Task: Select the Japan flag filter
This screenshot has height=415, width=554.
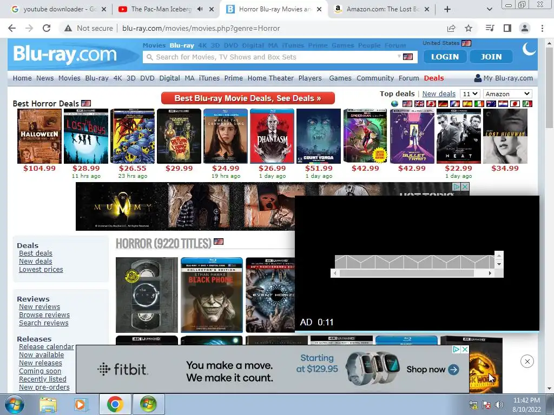Action: (x=515, y=104)
